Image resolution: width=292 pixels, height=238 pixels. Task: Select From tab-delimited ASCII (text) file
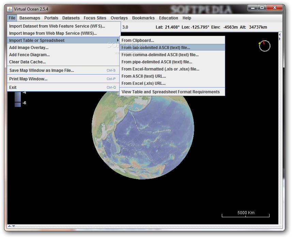coord(172,48)
